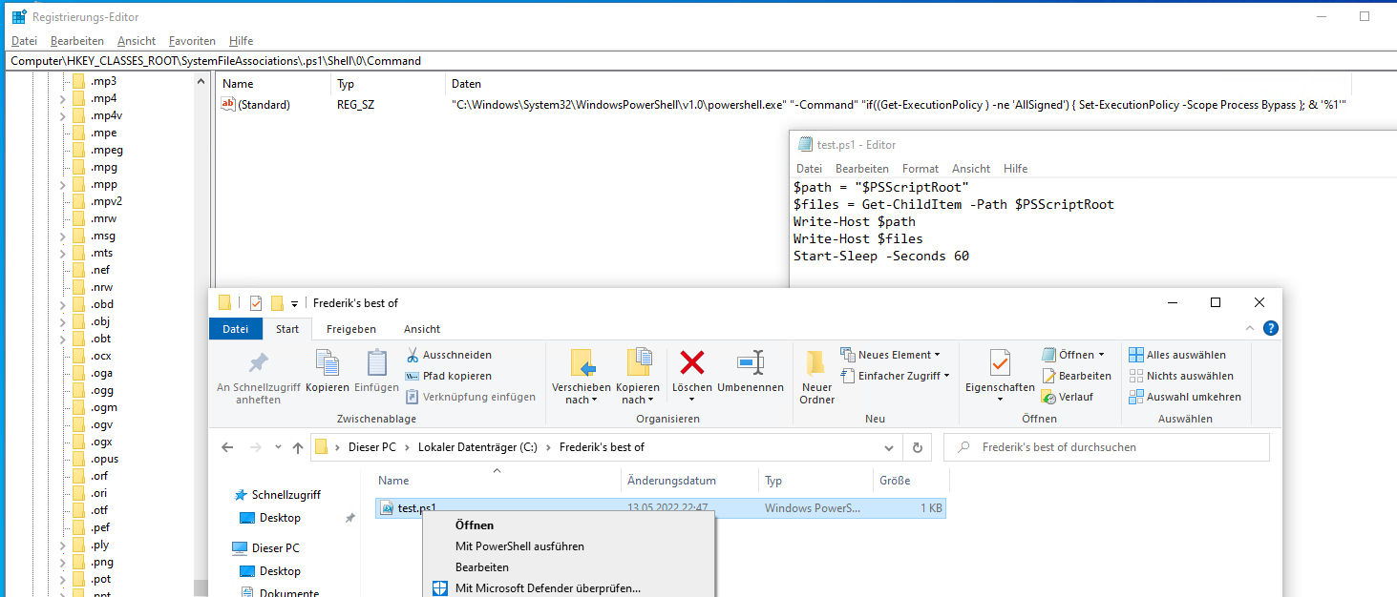Expand the .mp4 registry key
Screen dimensions: 1397x597
63,98
